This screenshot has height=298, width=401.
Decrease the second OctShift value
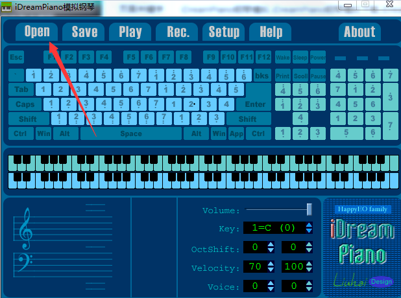tap(309, 250)
